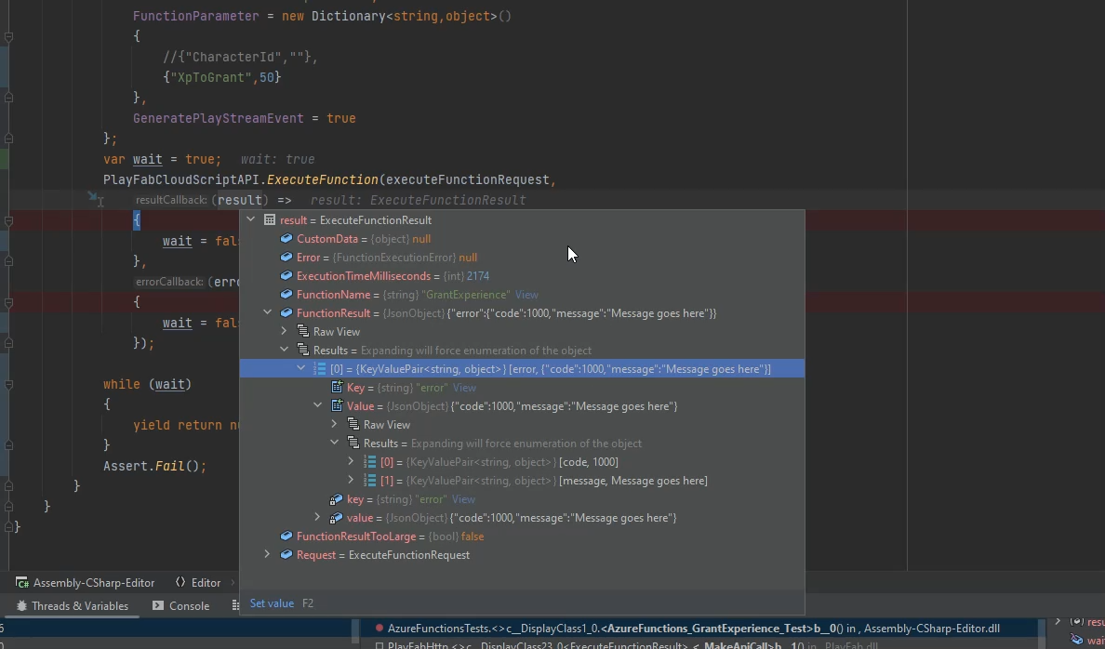Click var wait = true; in code
The height and width of the screenshot is (649, 1105).
coord(162,159)
